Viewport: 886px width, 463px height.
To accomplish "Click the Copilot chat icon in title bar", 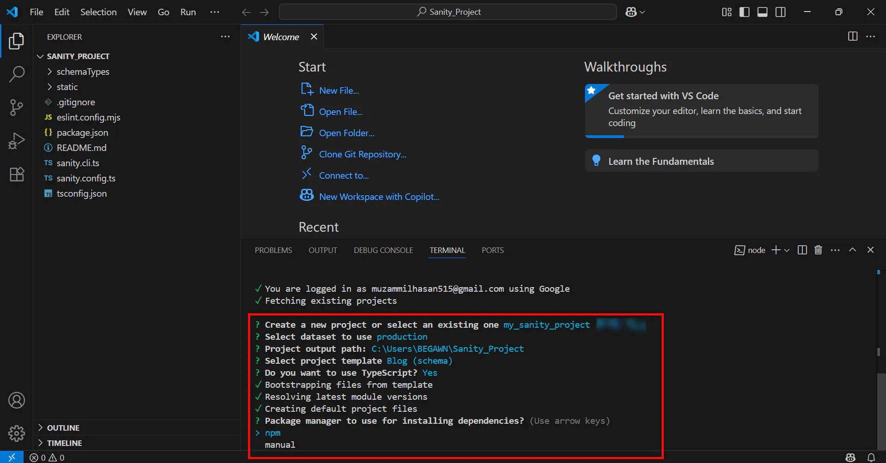I will point(631,12).
